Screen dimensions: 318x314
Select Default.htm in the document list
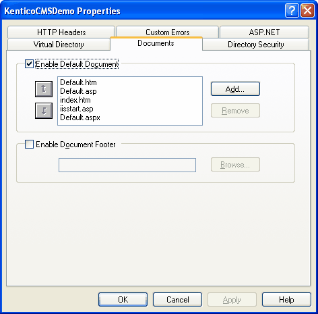coord(78,82)
